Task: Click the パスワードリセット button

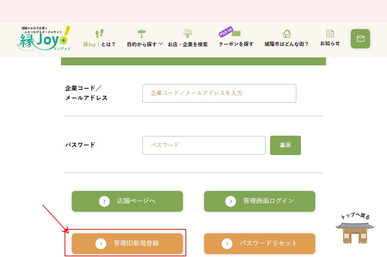Action: tap(259, 243)
